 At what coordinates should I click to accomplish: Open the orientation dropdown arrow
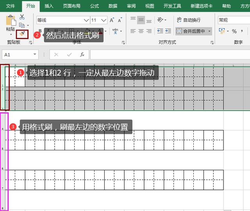(165, 20)
